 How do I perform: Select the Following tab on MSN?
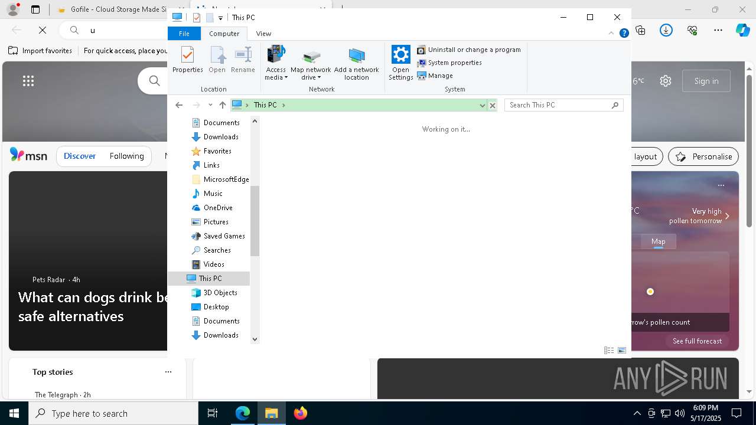126,156
